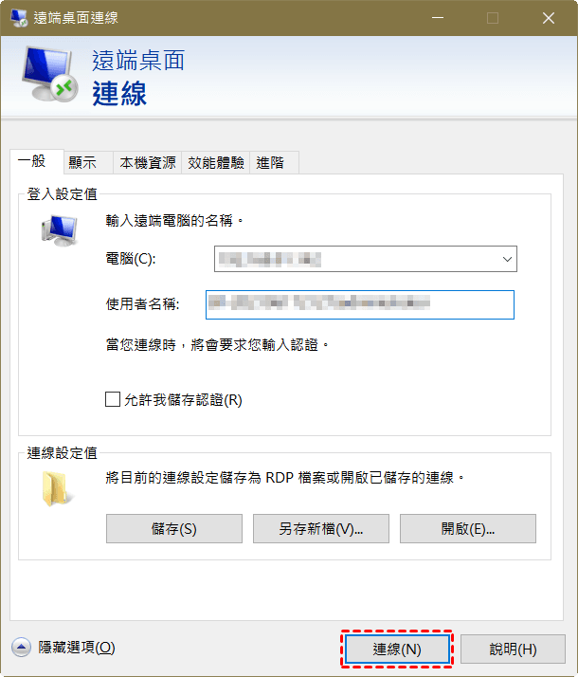Viewport: 578px width, 677px height.
Task: Minimize the 遠端桌面連線 window
Action: 438,18
